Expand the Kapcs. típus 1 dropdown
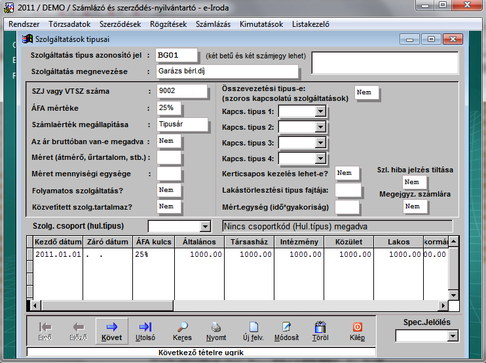Image resolution: width=486 pixels, height=363 pixels. [320, 111]
